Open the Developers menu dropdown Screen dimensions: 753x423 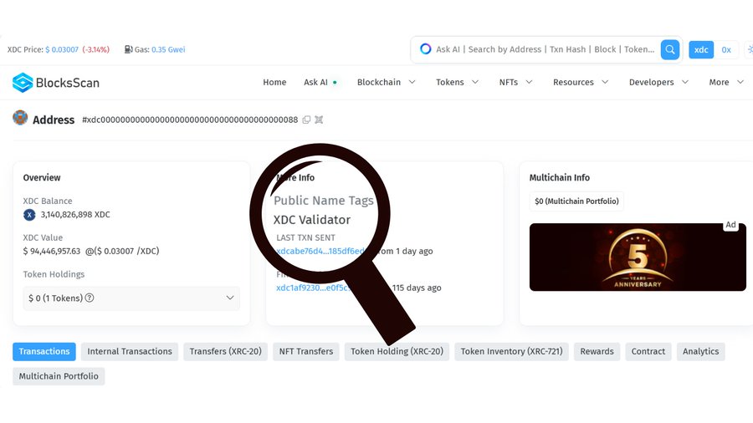click(659, 82)
